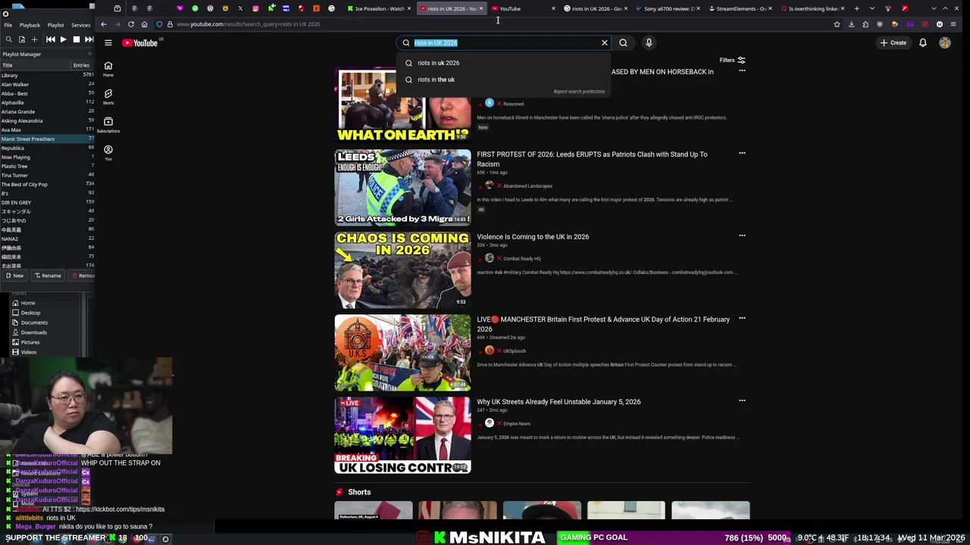
Task: Run the search with the magnifier button
Action: click(623, 43)
